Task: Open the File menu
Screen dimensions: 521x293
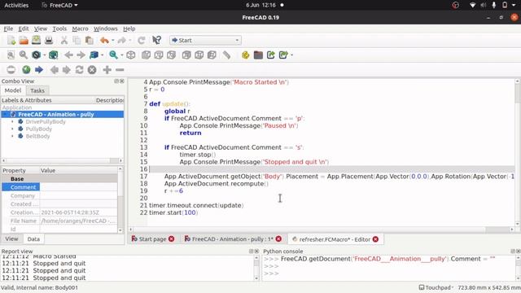Action: [8, 28]
